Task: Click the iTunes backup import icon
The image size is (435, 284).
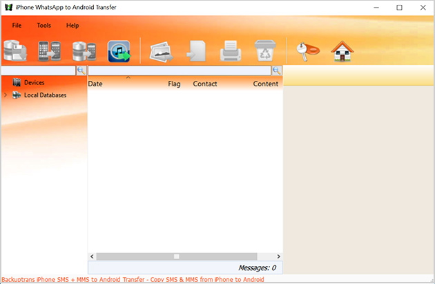Action: (119, 51)
